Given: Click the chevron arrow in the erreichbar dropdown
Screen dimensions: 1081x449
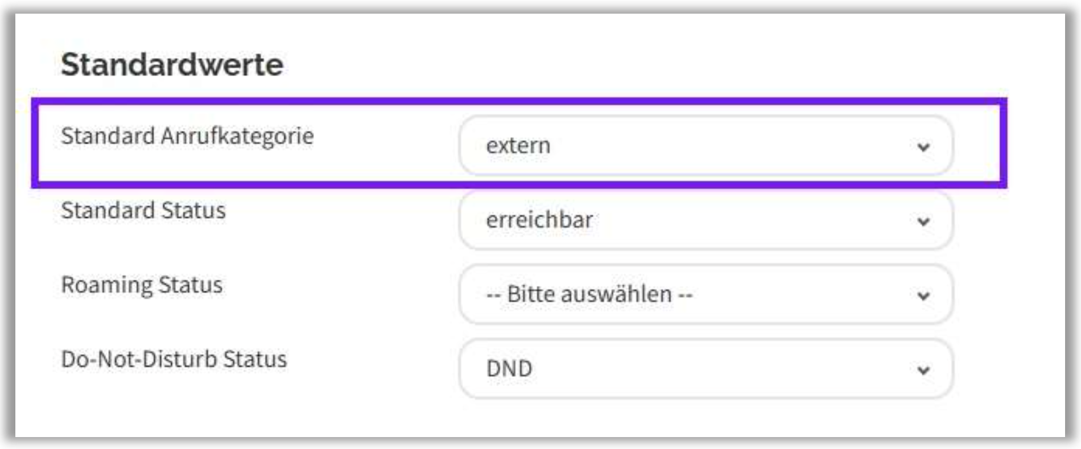Looking at the screenshot, I should coord(923,221).
